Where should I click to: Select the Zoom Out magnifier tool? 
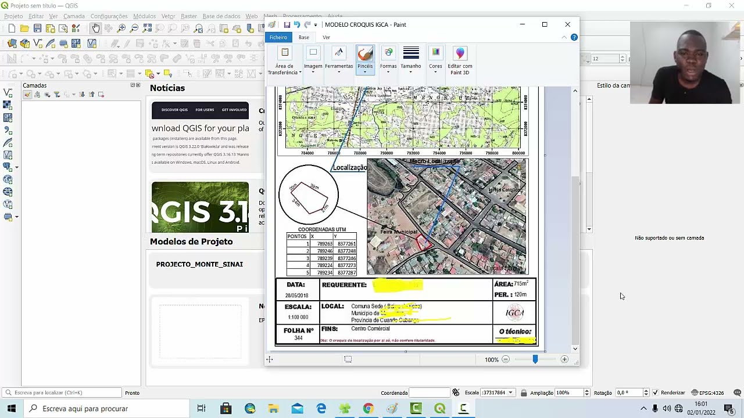(134, 28)
